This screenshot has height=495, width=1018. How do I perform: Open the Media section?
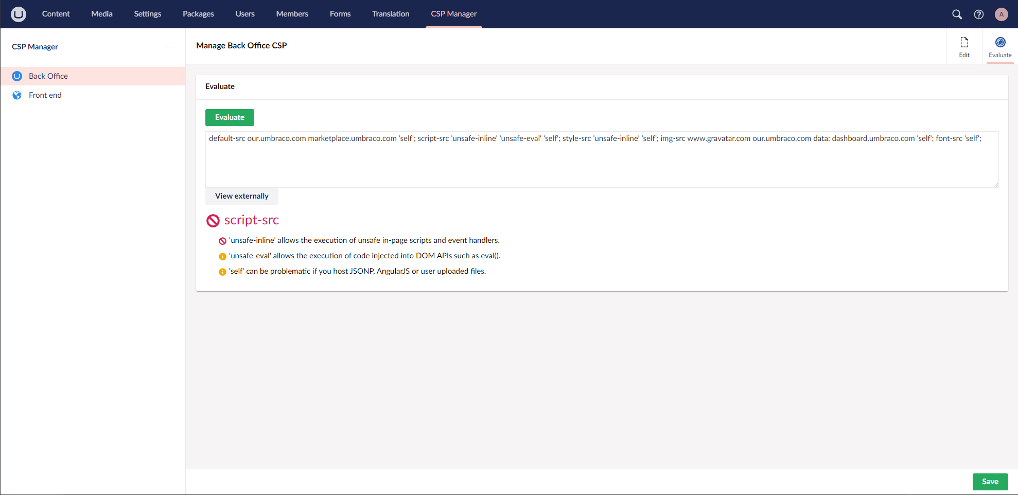[102, 14]
